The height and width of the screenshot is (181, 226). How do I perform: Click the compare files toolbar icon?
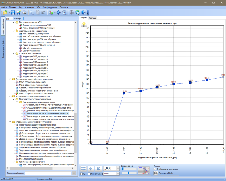[51, 12]
